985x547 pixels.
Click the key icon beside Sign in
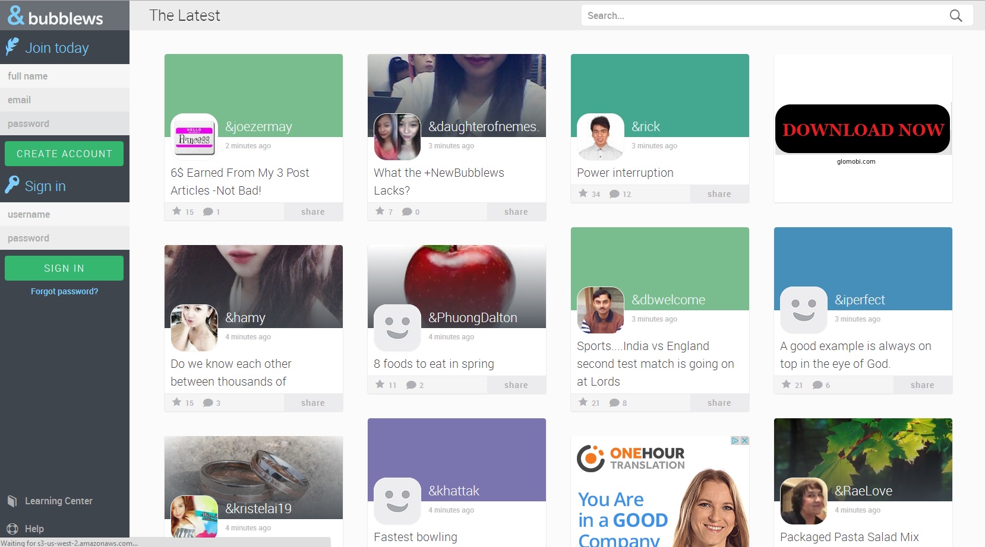(x=12, y=185)
